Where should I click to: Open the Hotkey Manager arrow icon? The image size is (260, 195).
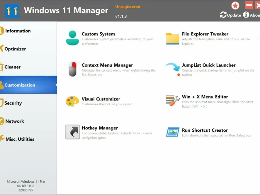coord(72,132)
